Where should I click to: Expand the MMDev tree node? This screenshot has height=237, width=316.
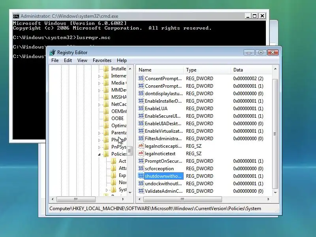pyautogui.click(x=99, y=90)
